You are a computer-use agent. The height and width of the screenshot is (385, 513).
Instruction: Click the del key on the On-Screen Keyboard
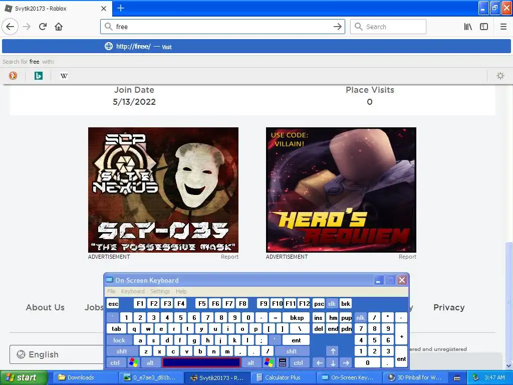[x=319, y=329]
